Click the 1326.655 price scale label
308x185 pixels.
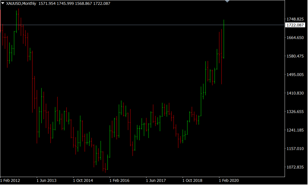click(295, 111)
